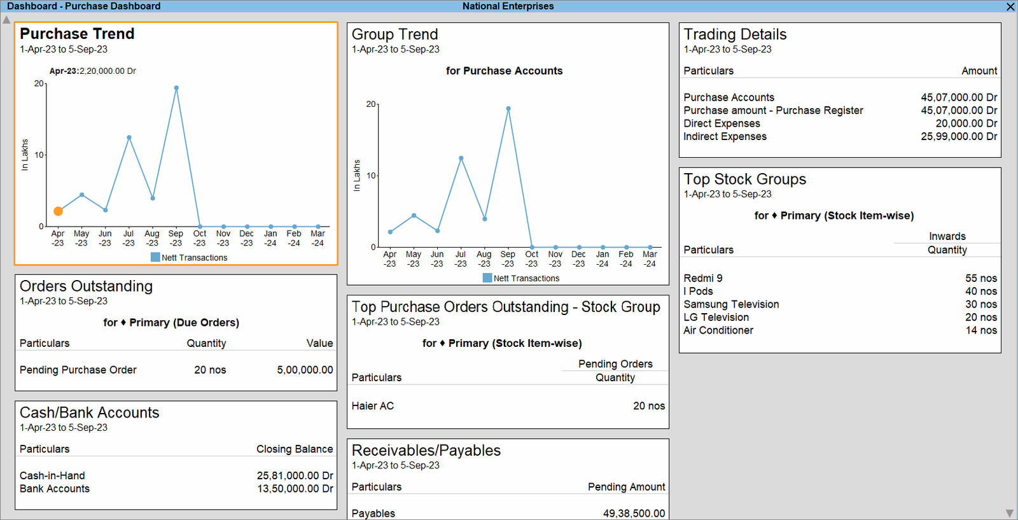
Task: Close the Purchase Dashboard with the X
Action: (1010, 6)
